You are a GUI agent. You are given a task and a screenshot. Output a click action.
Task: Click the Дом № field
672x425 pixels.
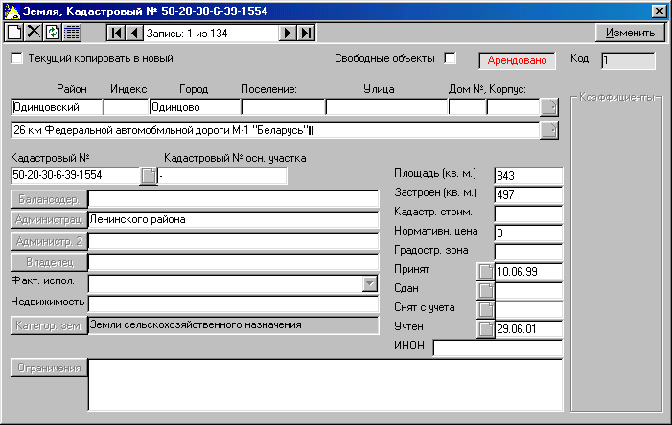[x=467, y=107]
